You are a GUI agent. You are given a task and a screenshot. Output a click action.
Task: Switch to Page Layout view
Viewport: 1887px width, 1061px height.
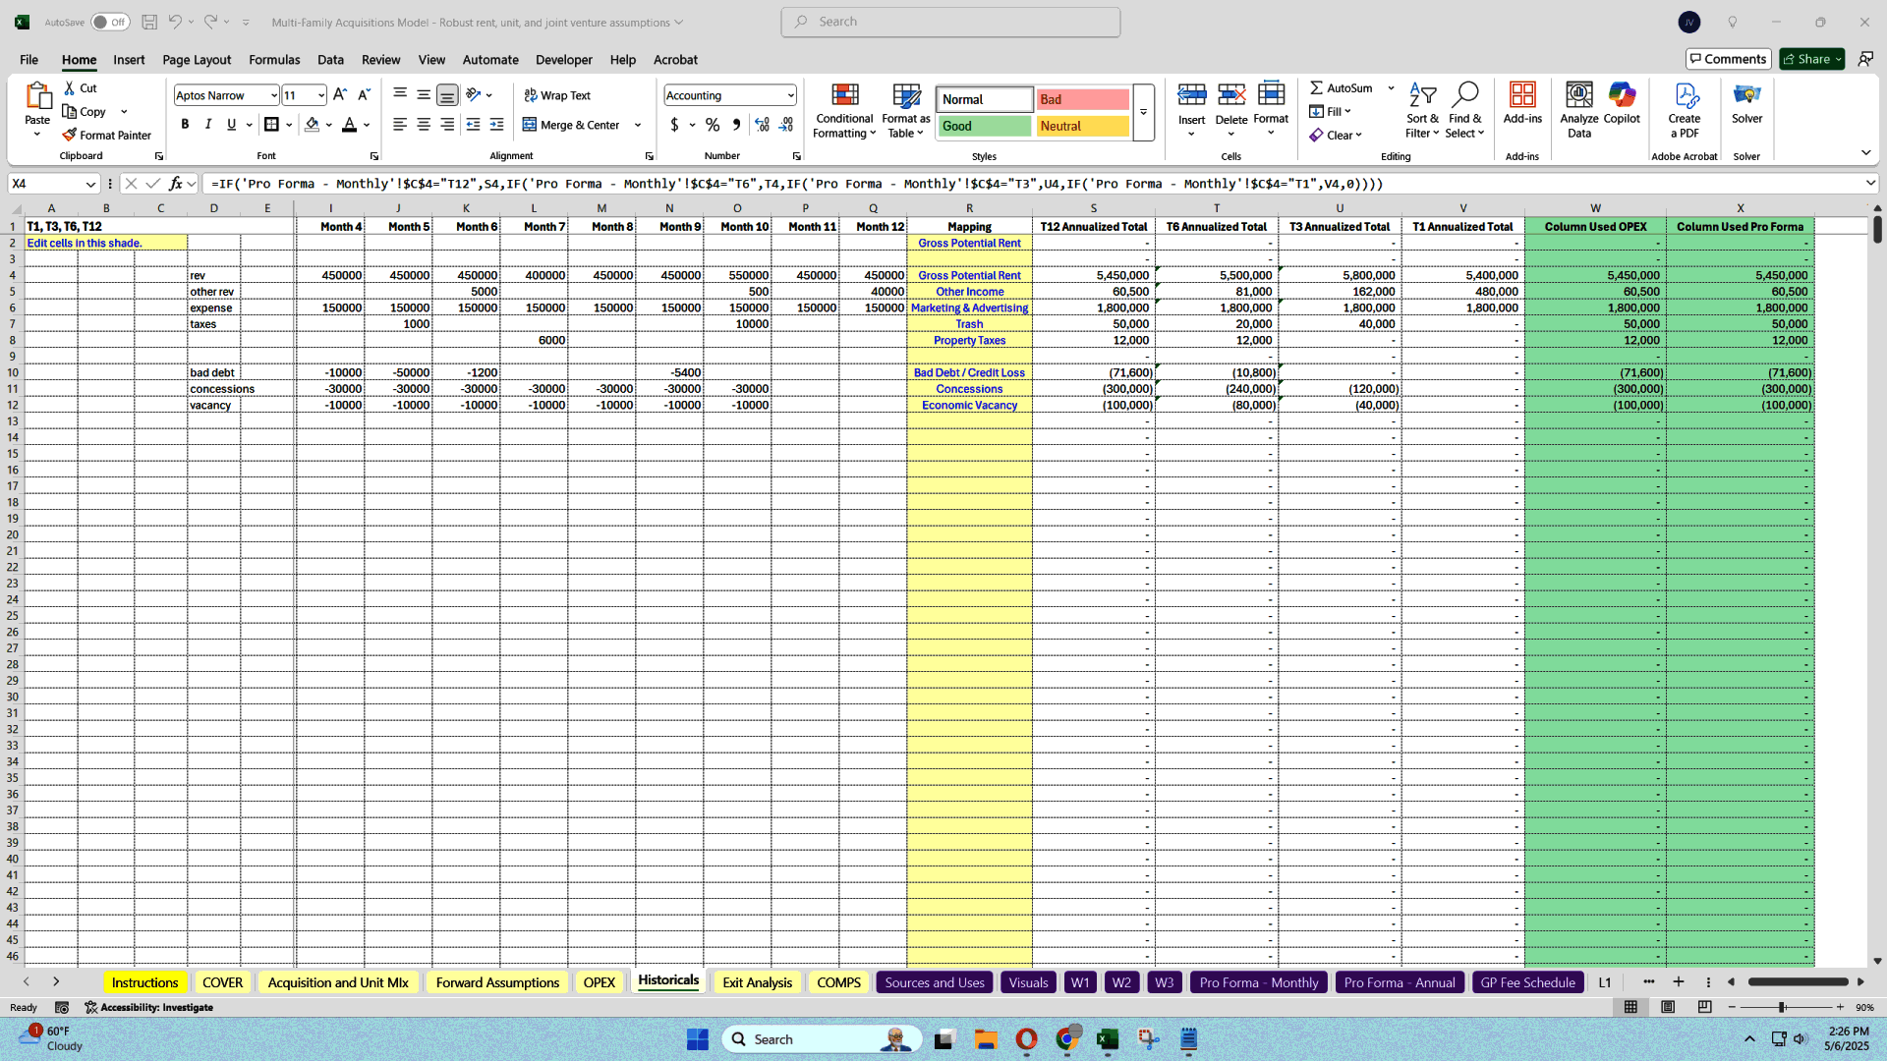coord(1668,1007)
